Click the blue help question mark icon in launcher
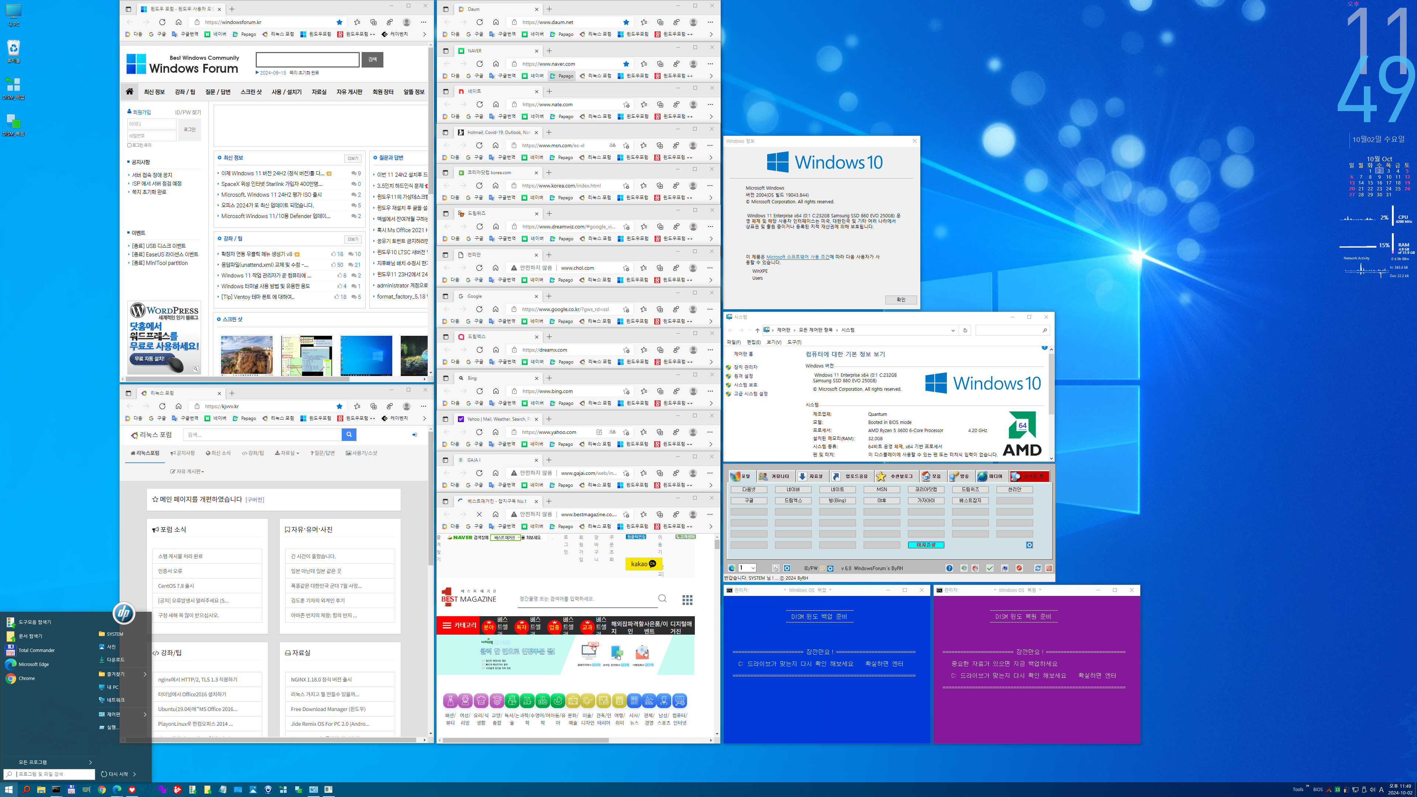Image resolution: width=1417 pixels, height=797 pixels. pos(949,568)
